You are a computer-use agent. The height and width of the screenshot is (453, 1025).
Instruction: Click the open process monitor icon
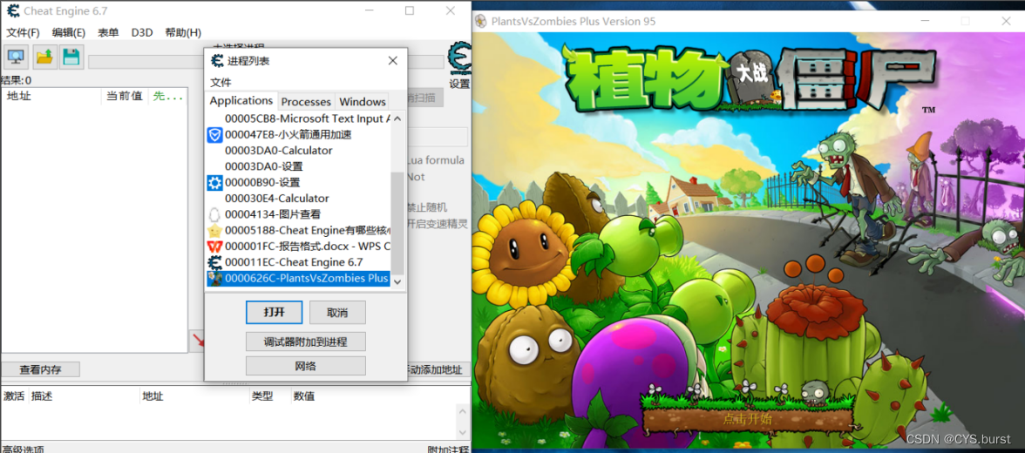pos(15,57)
